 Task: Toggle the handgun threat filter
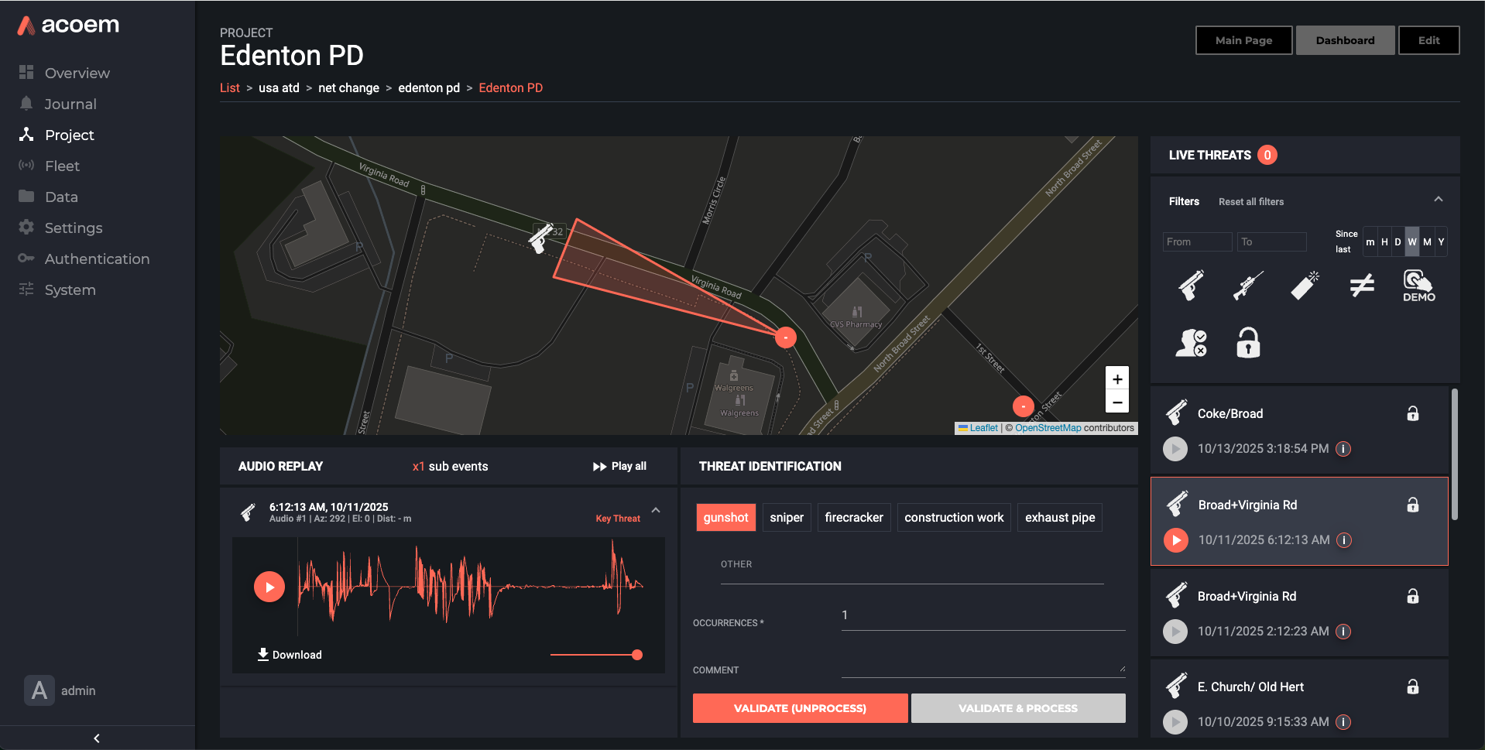coord(1190,285)
